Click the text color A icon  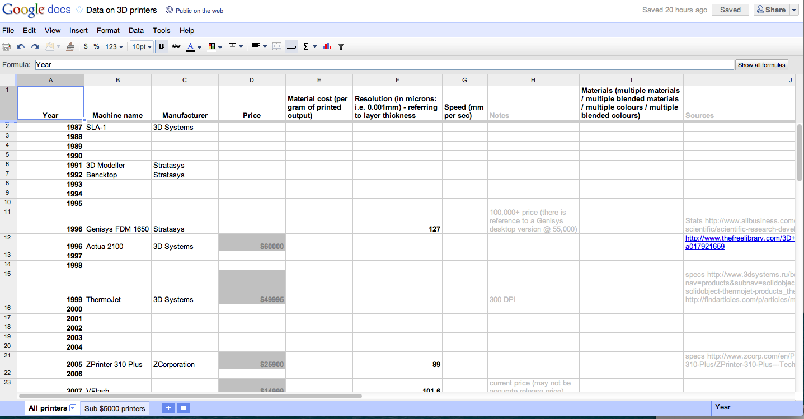click(191, 47)
